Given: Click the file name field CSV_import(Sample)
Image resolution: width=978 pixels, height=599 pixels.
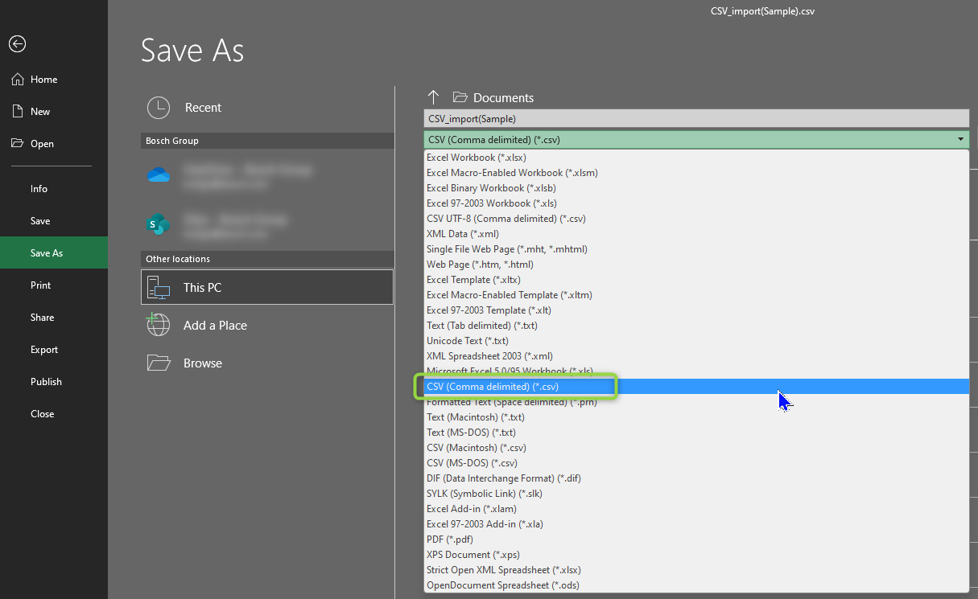Looking at the screenshot, I should (695, 119).
